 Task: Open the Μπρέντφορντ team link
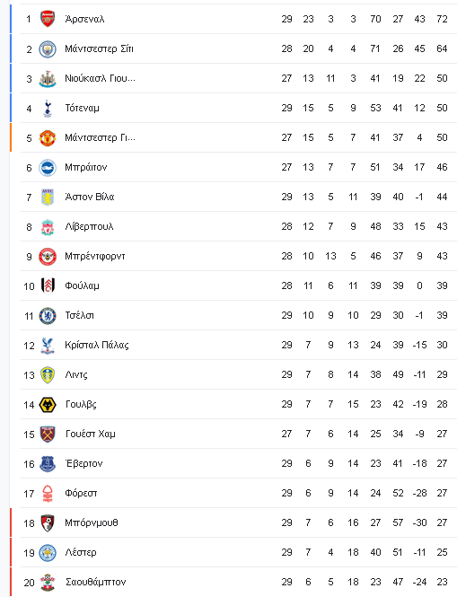(95, 256)
